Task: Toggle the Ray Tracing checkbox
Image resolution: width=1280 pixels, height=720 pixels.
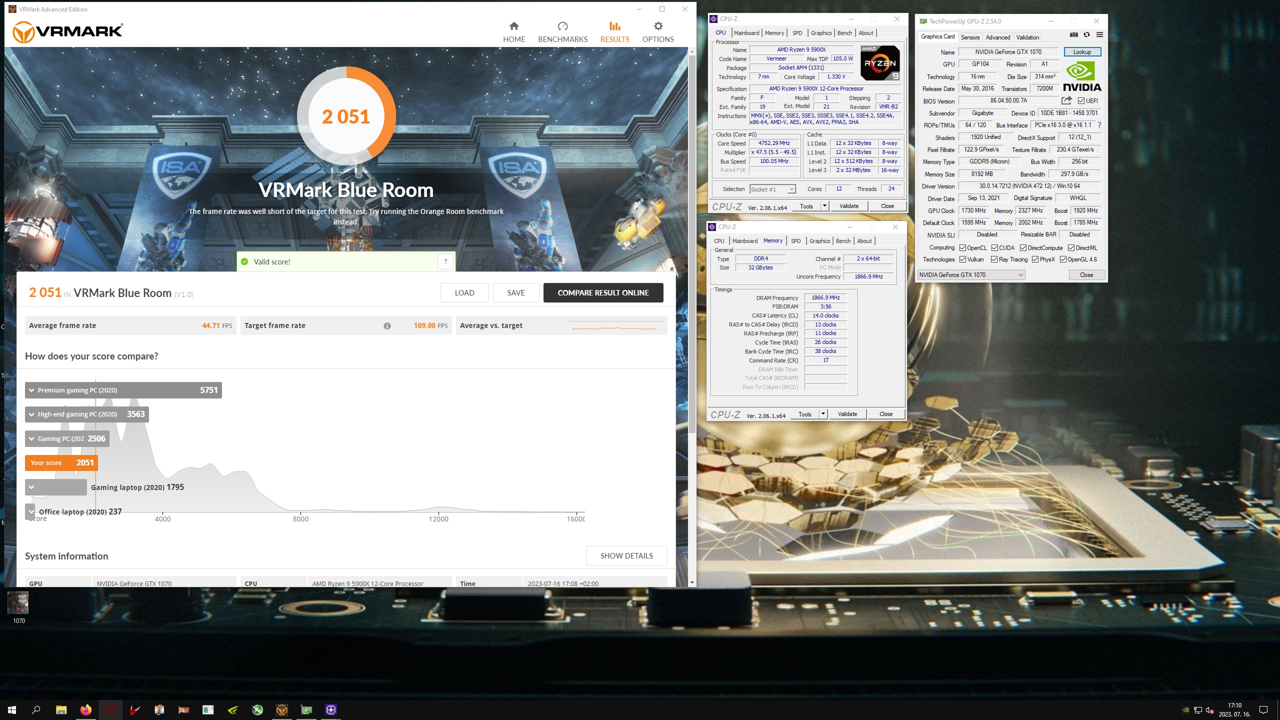Action: (994, 259)
